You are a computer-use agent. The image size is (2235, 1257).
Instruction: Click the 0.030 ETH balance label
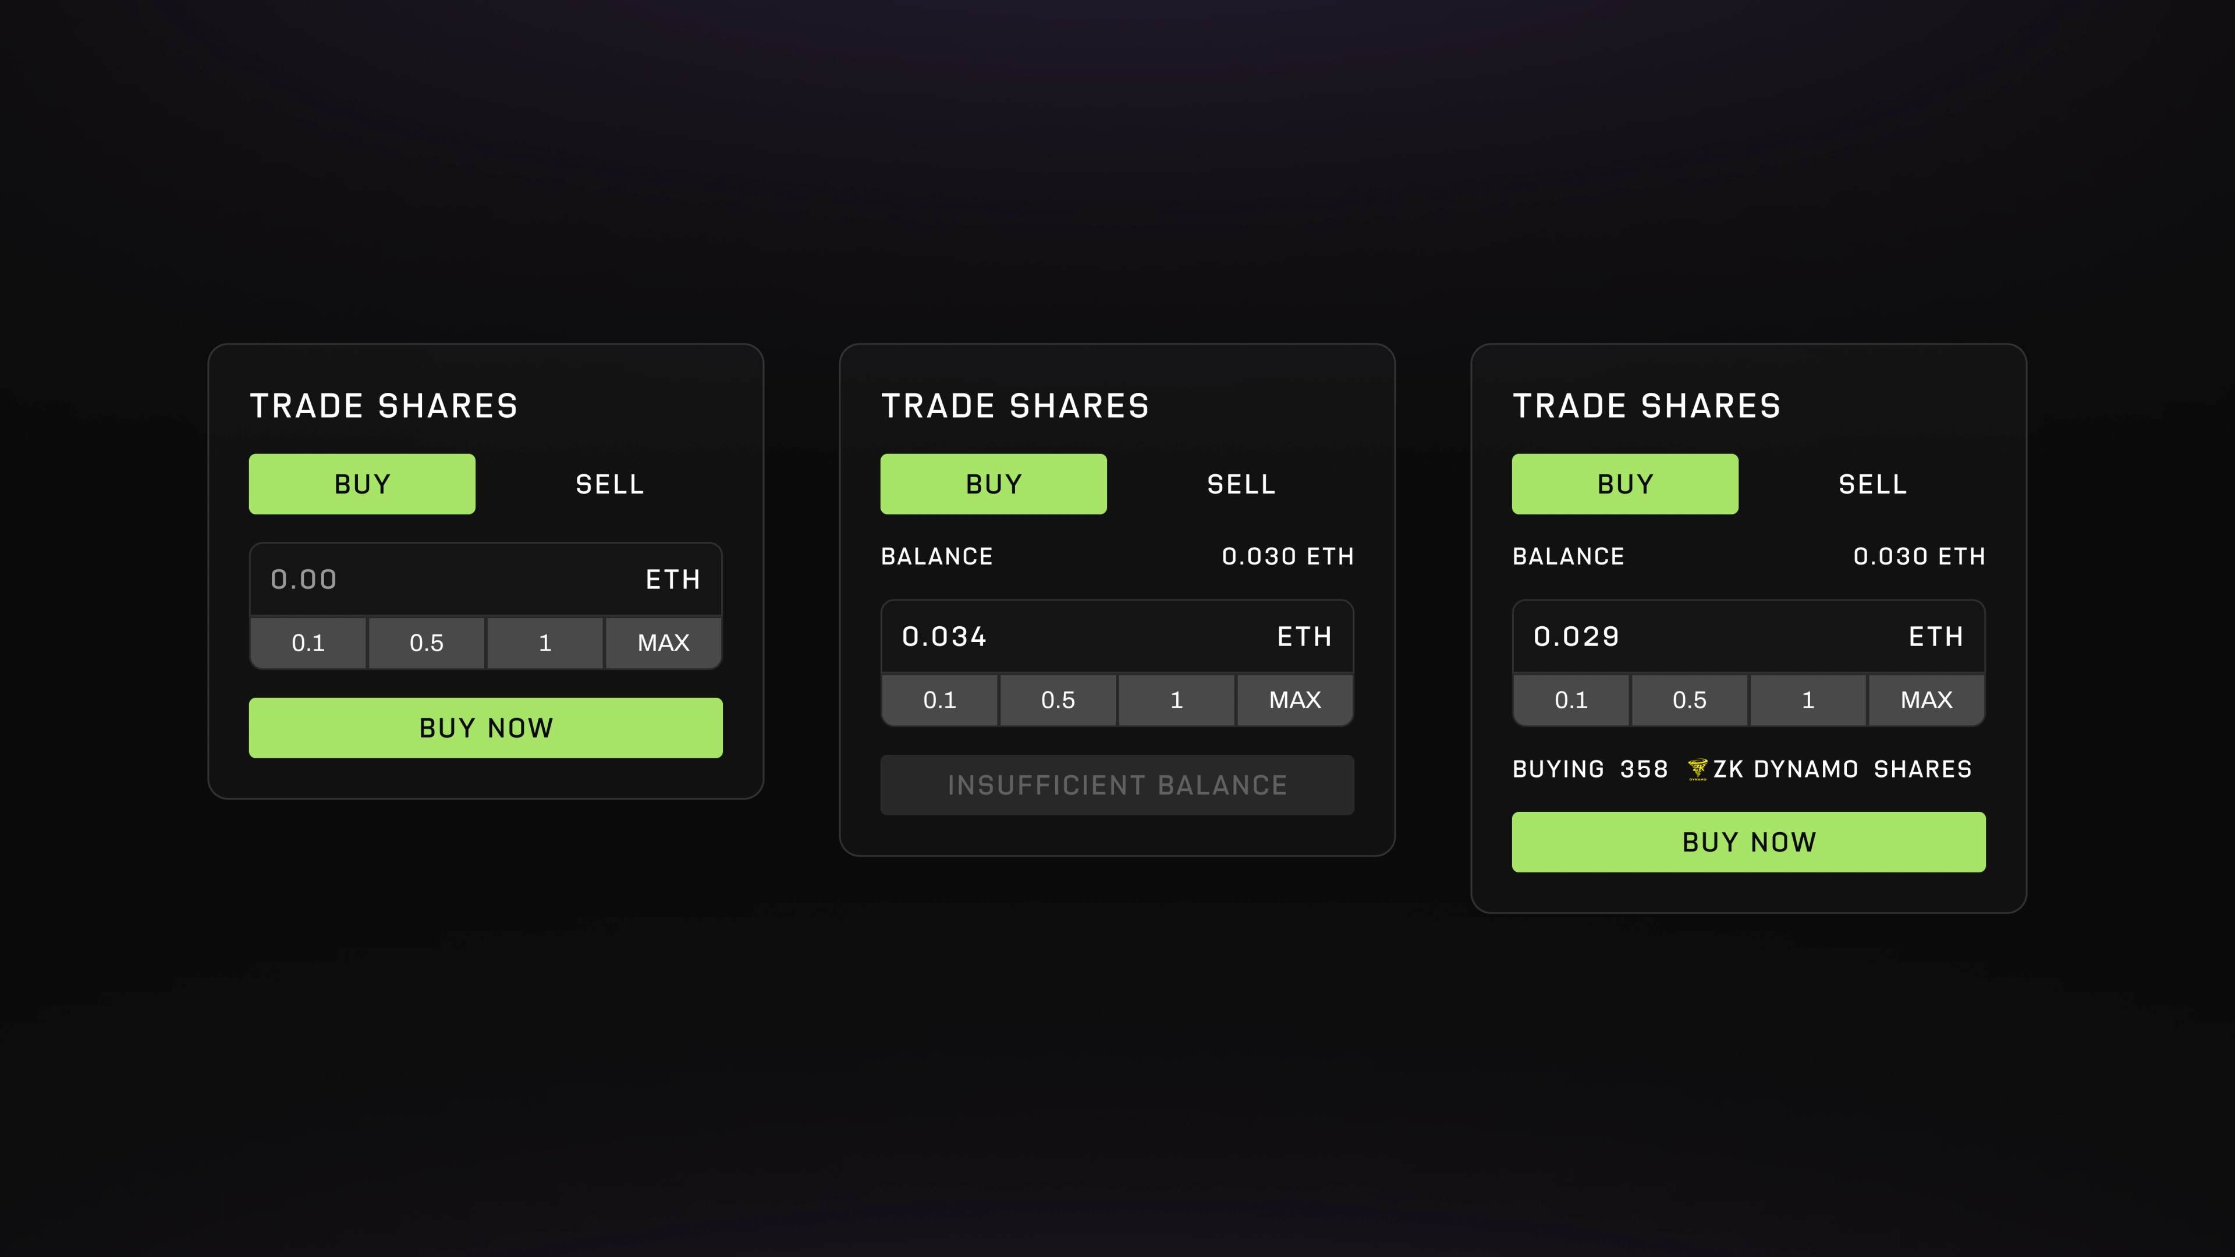click(1287, 556)
